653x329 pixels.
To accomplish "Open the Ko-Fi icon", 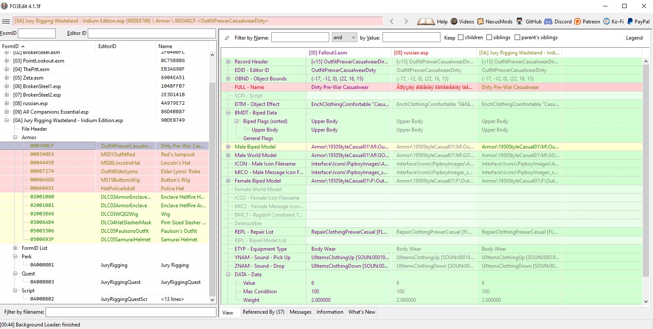I will coord(607,21).
